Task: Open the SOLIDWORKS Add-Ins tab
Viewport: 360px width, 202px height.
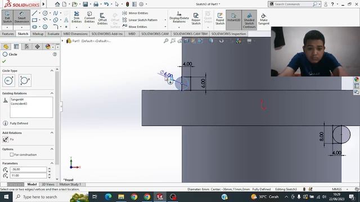Action: click(x=107, y=34)
